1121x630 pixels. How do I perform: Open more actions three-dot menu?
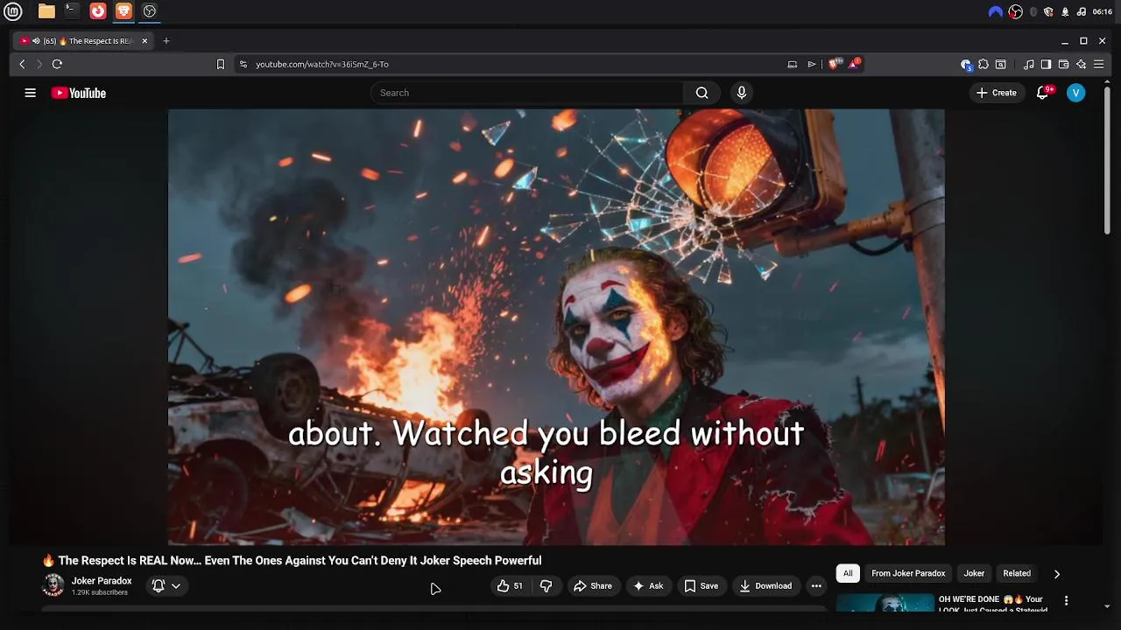[x=816, y=586]
